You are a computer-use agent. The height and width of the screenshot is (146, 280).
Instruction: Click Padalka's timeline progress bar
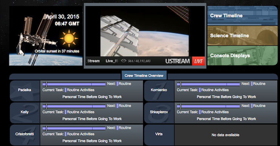[74, 84]
